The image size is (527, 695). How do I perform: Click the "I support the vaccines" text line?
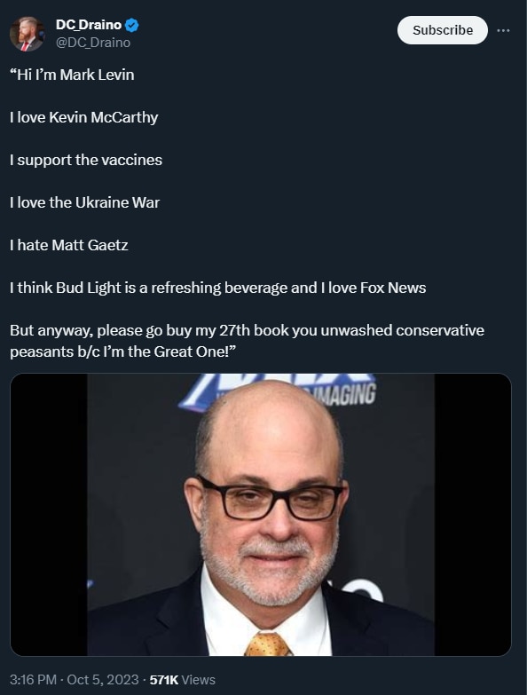click(86, 160)
